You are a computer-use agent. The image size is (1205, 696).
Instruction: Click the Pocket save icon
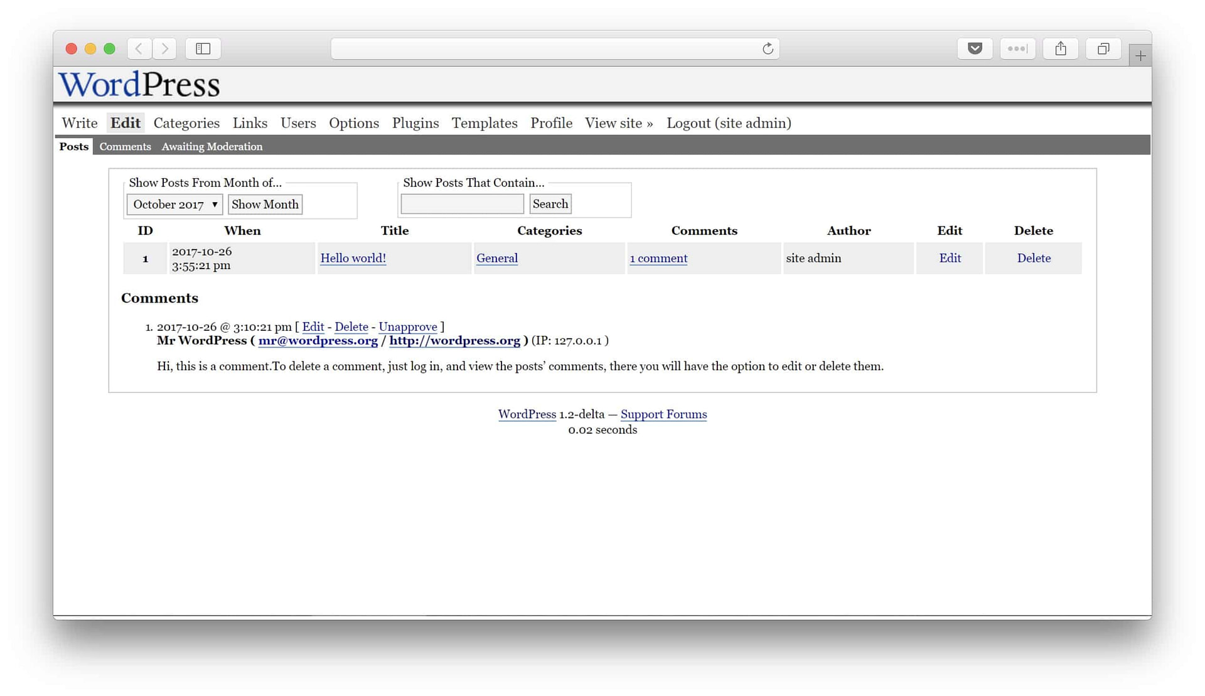(x=975, y=48)
